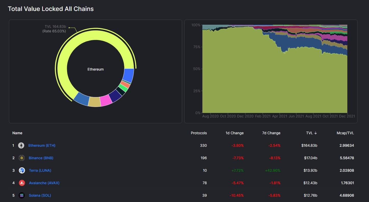Open the Solana (SOL) link
This screenshot has width=369, height=202.
pos(40,195)
